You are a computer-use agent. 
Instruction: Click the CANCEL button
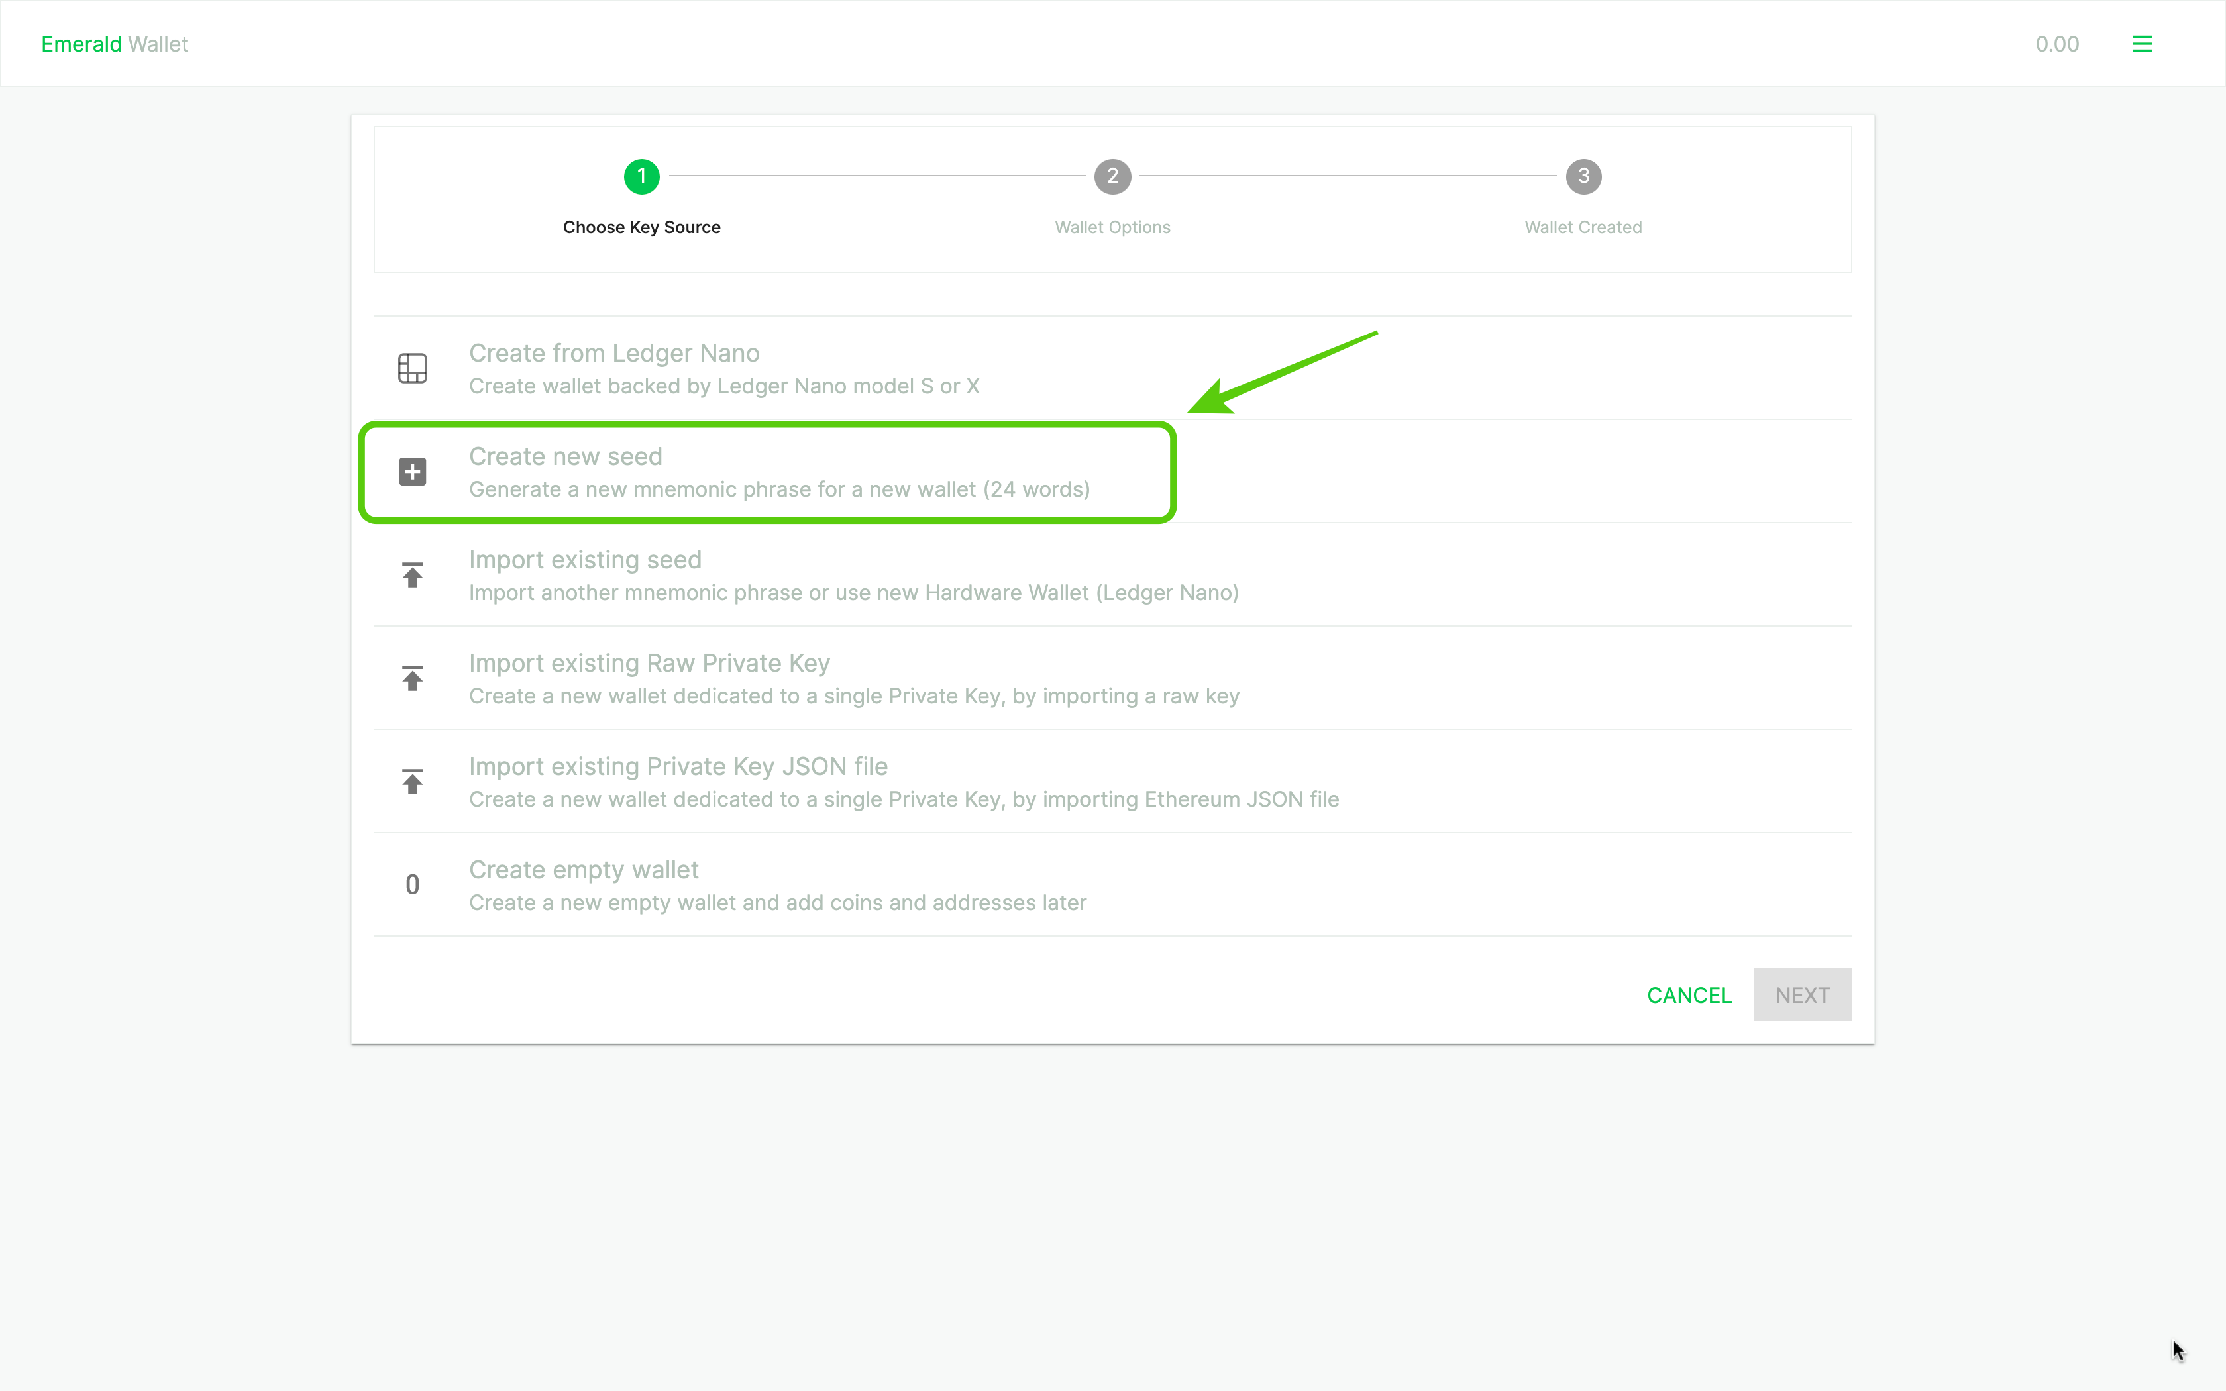point(1691,995)
